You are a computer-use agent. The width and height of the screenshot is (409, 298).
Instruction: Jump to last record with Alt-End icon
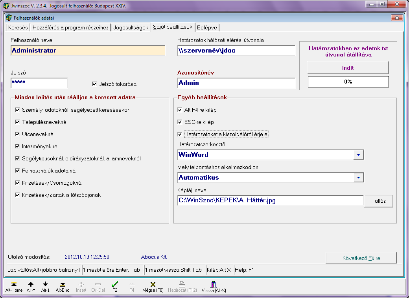tap(63, 287)
